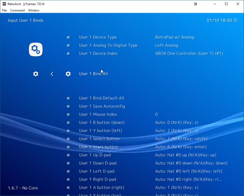244x196 pixels.
Task: Click the gear icon next to User 1 B button
Action: [x=68, y=122]
